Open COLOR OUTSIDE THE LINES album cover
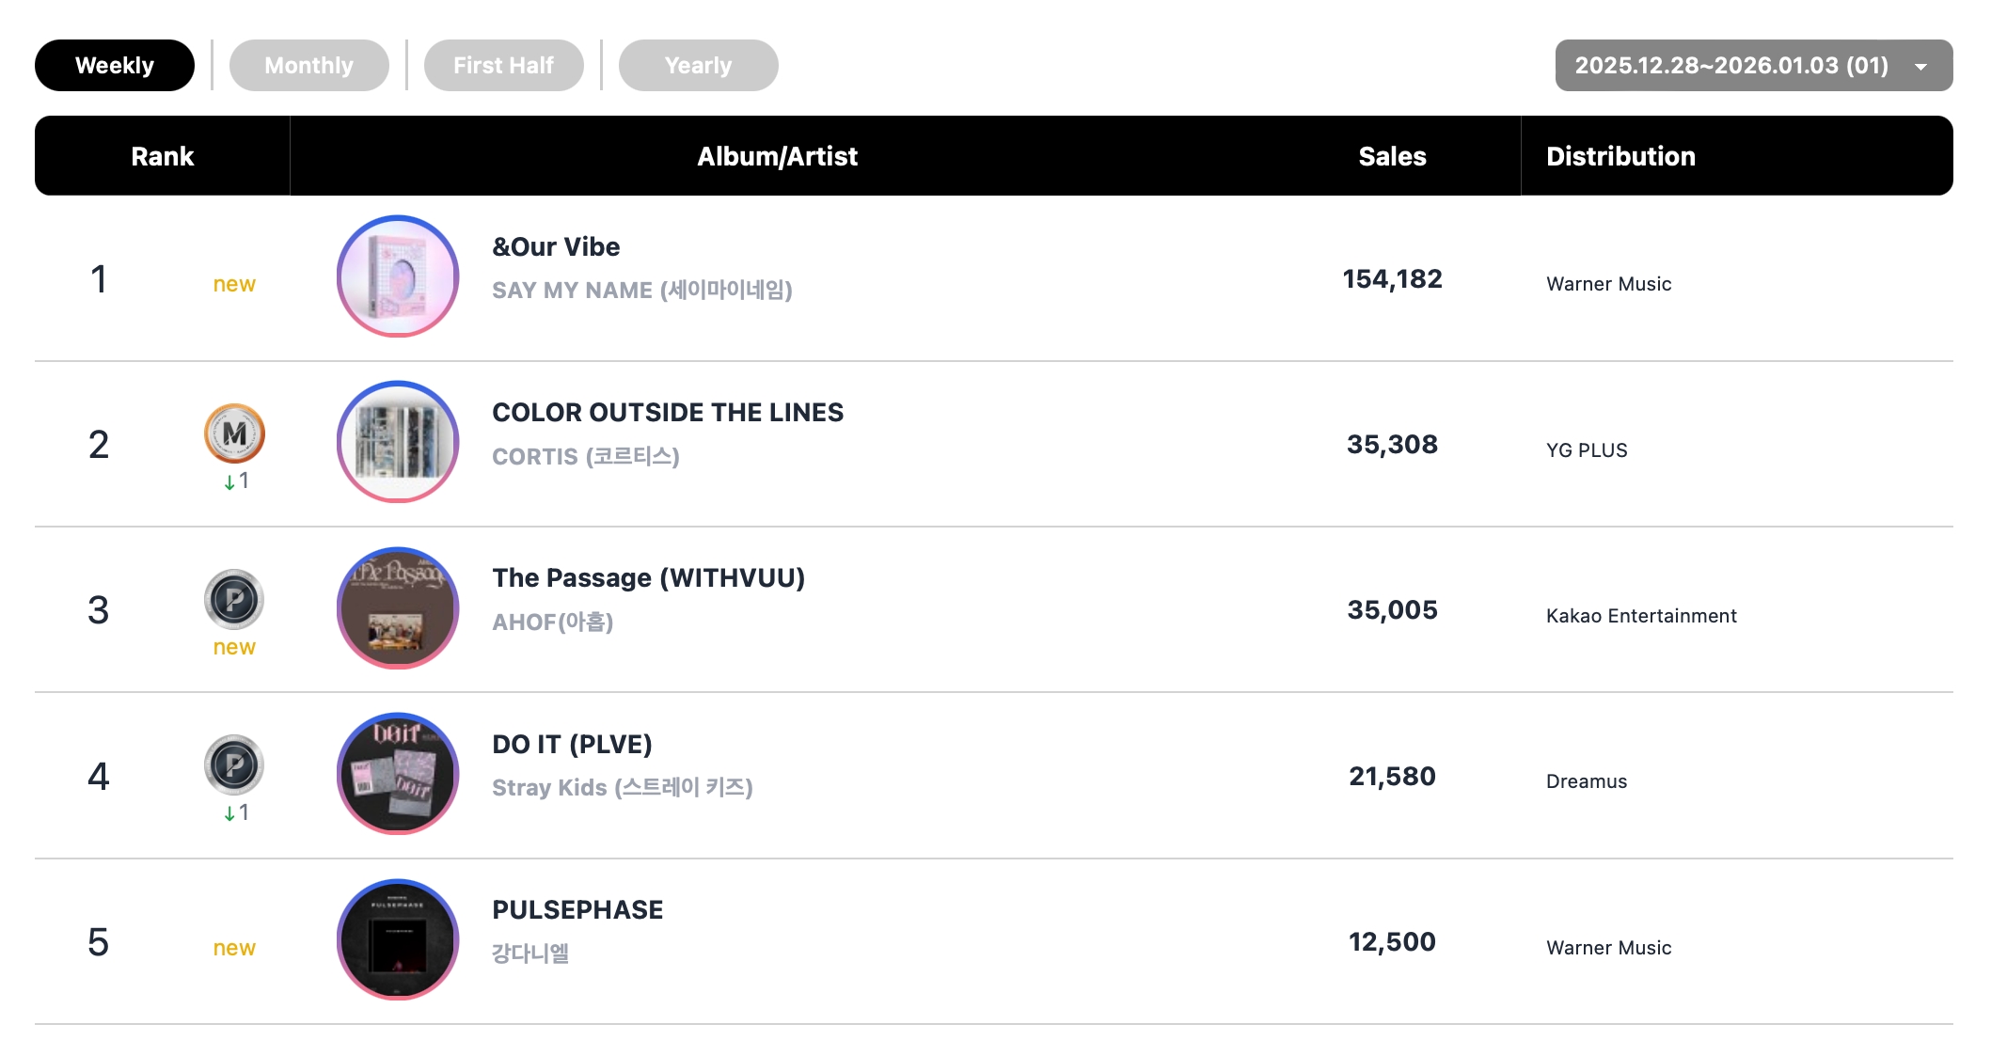The image size is (1991, 1040). [x=398, y=442]
